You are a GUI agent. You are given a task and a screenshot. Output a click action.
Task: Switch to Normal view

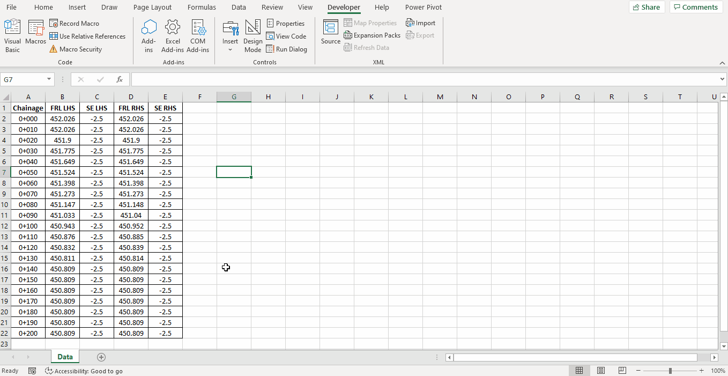pos(580,371)
